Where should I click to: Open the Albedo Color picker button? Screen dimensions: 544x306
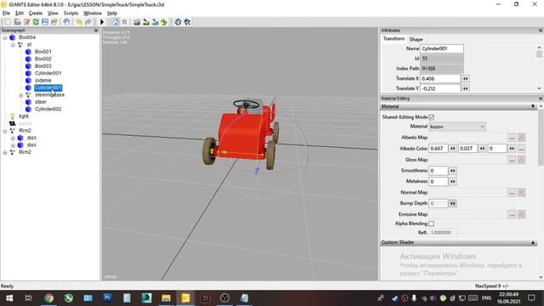pyautogui.click(x=521, y=149)
